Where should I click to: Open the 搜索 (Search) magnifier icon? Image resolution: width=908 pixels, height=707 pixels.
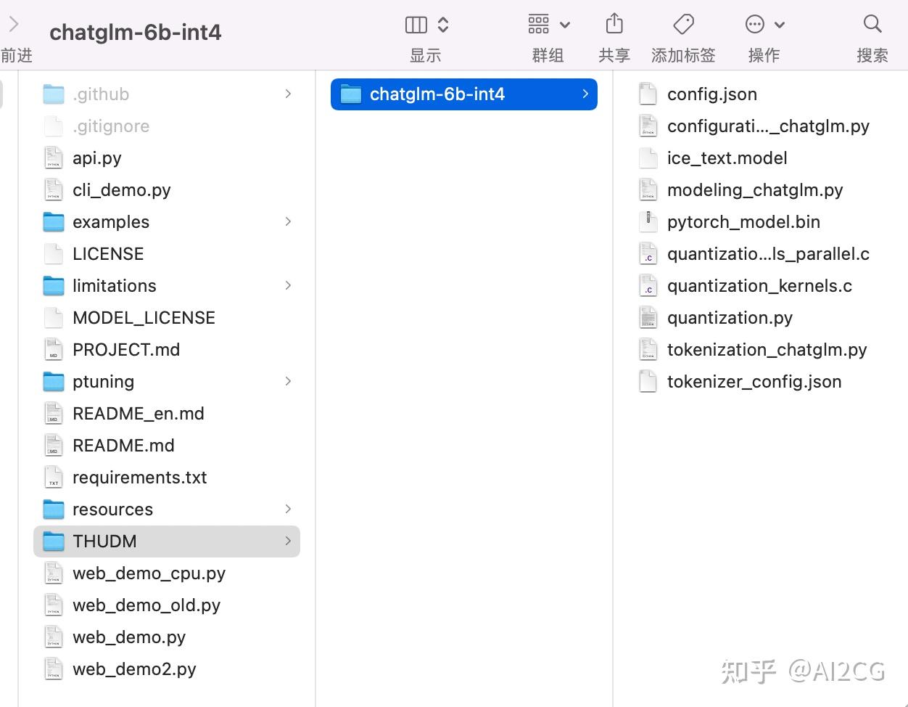(x=872, y=24)
